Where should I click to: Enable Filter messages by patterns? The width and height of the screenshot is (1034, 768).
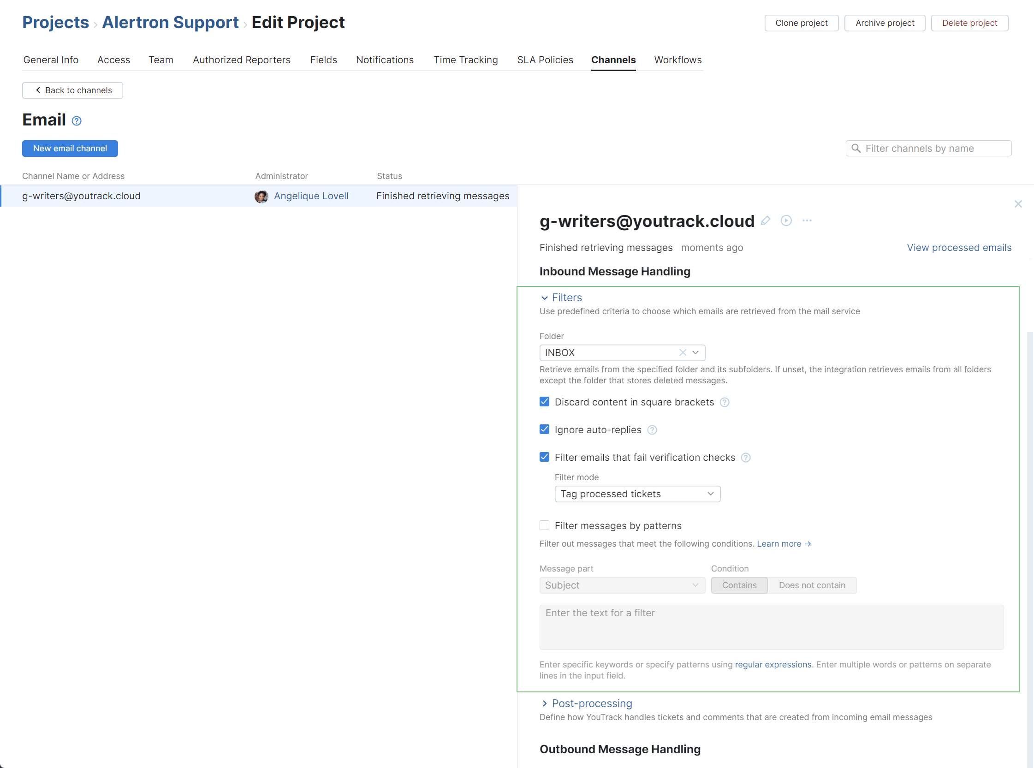[x=544, y=525]
